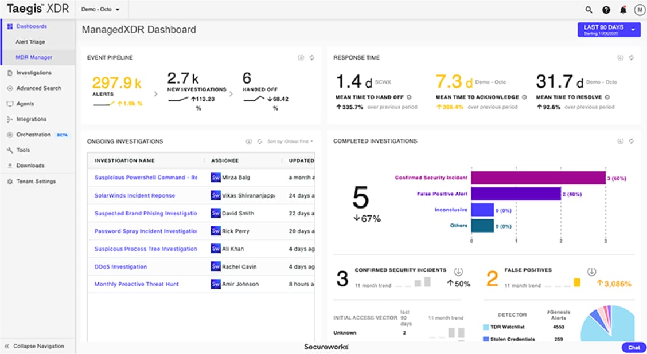The height and width of the screenshot is (354, 647).
Task: Refresh the Completed Investigations widget
Action: point(632,141)
